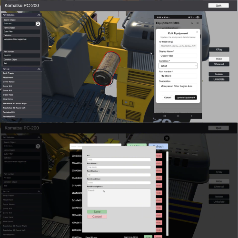This screenshot has width=238, height=238.
Task: Click the bright white Quit button
Action: click(218, 6)
